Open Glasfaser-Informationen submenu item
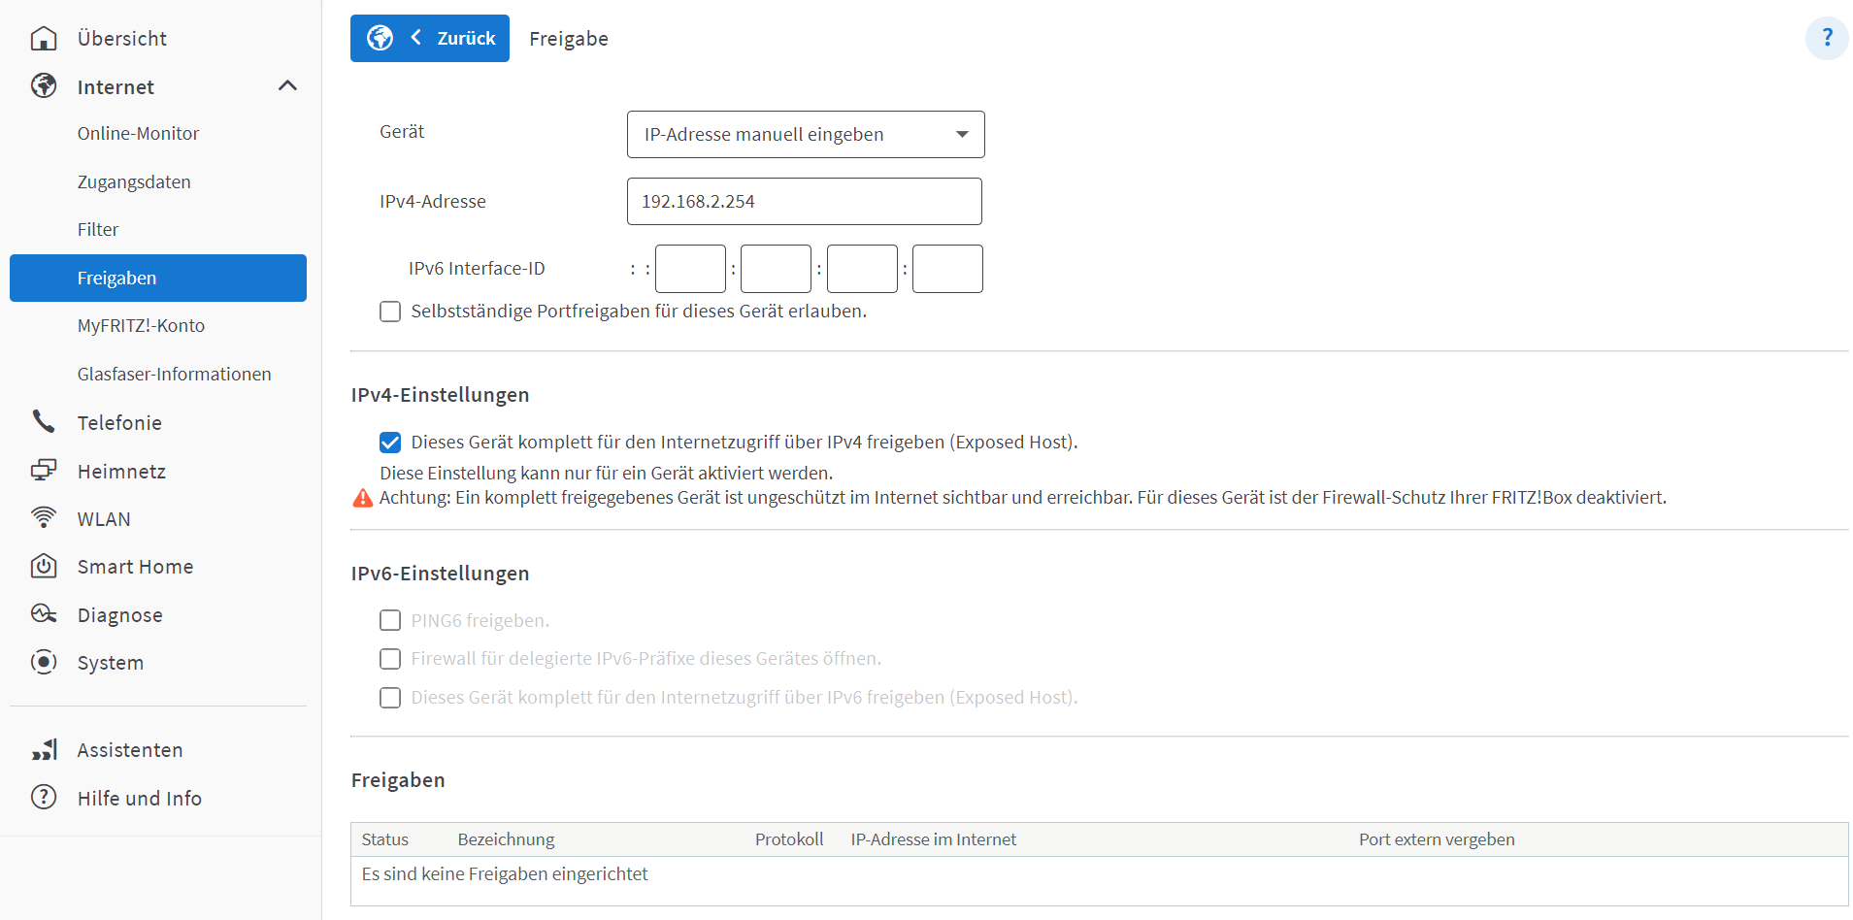 [175, 374]
